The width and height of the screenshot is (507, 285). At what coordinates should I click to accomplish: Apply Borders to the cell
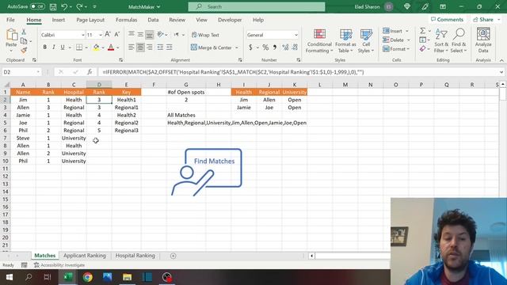coord(79,47)
